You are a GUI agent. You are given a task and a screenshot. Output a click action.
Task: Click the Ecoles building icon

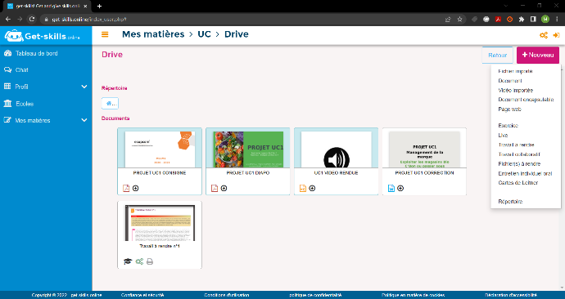[7, 104]
